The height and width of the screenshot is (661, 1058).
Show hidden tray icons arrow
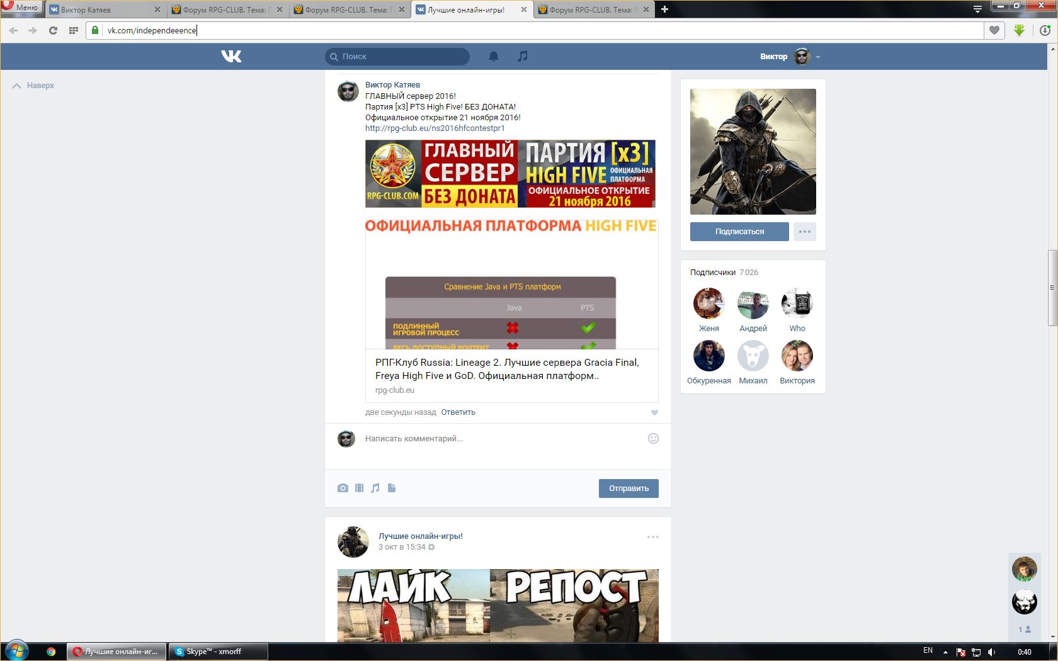coord(945,652)
